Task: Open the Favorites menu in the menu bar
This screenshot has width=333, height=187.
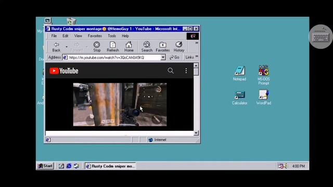Action: coord(95,36)
